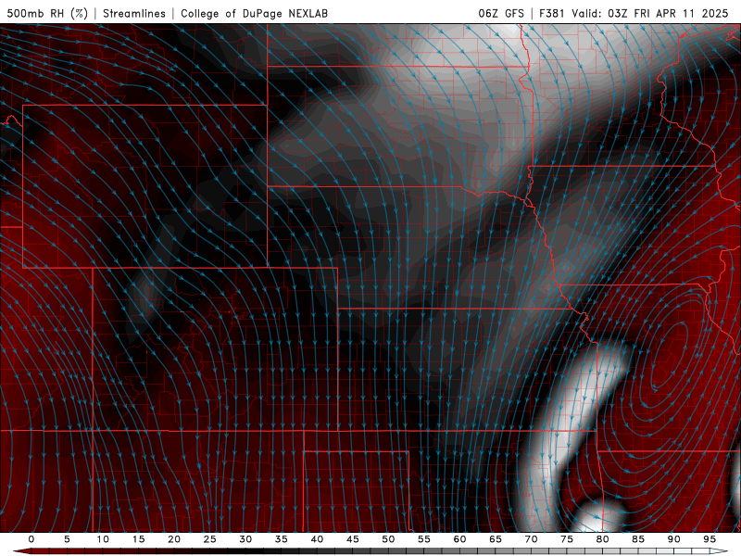Select the "90" colorbar scale label
The width and height of the screenshot is (741, 556).
point(674,539)
